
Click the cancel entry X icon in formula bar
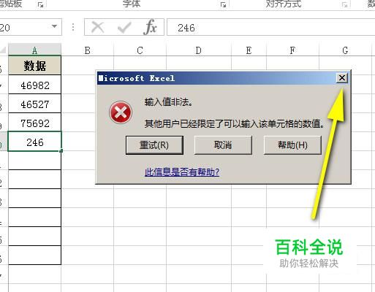[x=98, y=27]
